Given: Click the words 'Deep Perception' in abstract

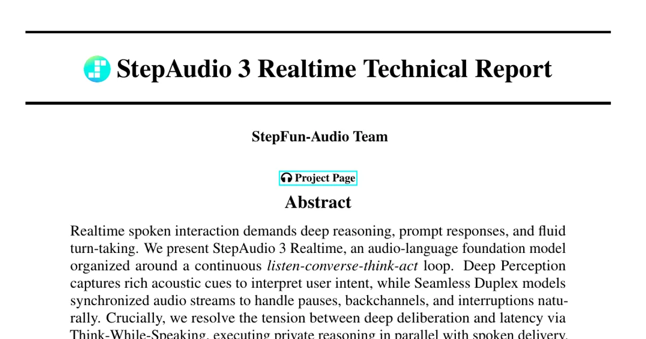Looking at the screenshot, I should [515, 266].
